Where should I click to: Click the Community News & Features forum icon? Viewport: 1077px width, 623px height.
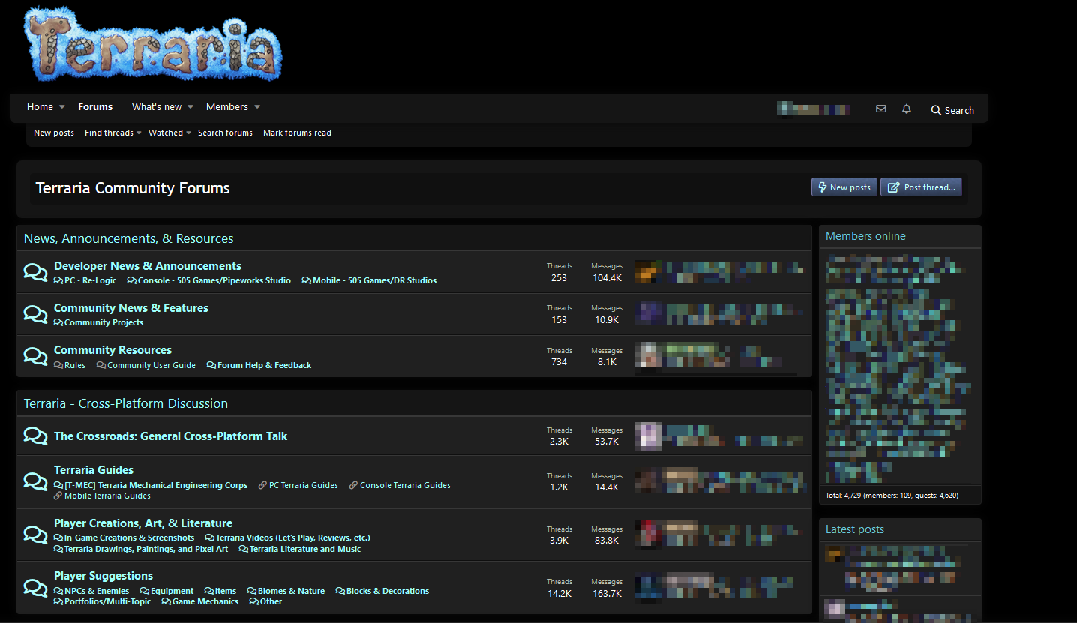click(35, 313)
